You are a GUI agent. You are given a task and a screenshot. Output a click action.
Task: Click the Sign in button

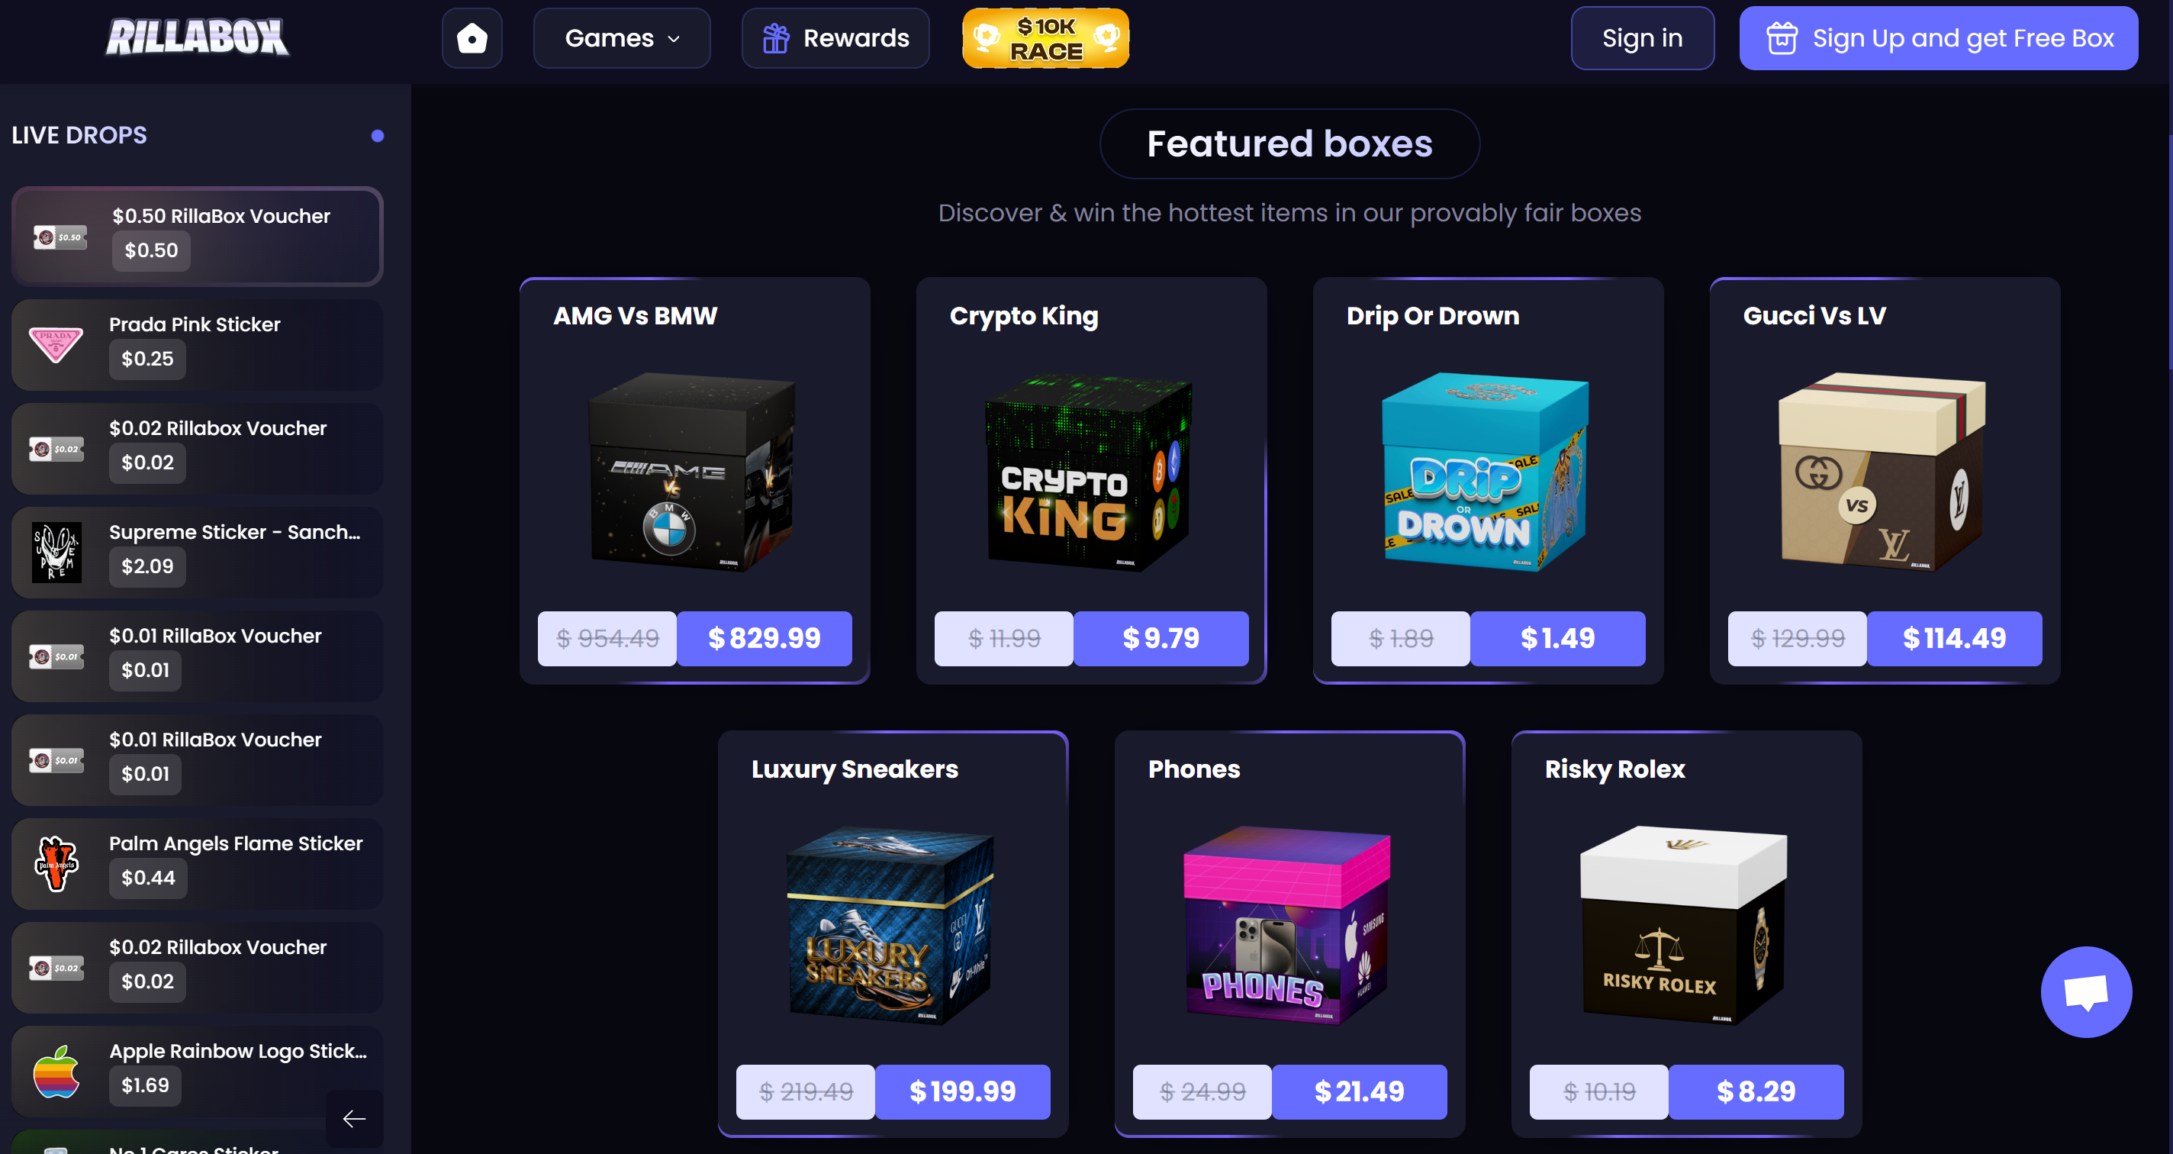coord(1641,38)
